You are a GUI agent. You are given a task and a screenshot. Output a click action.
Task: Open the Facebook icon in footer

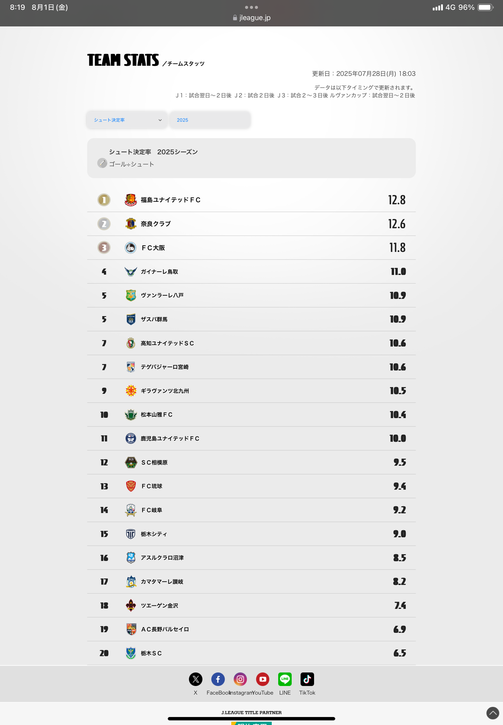tap(218, 679)
